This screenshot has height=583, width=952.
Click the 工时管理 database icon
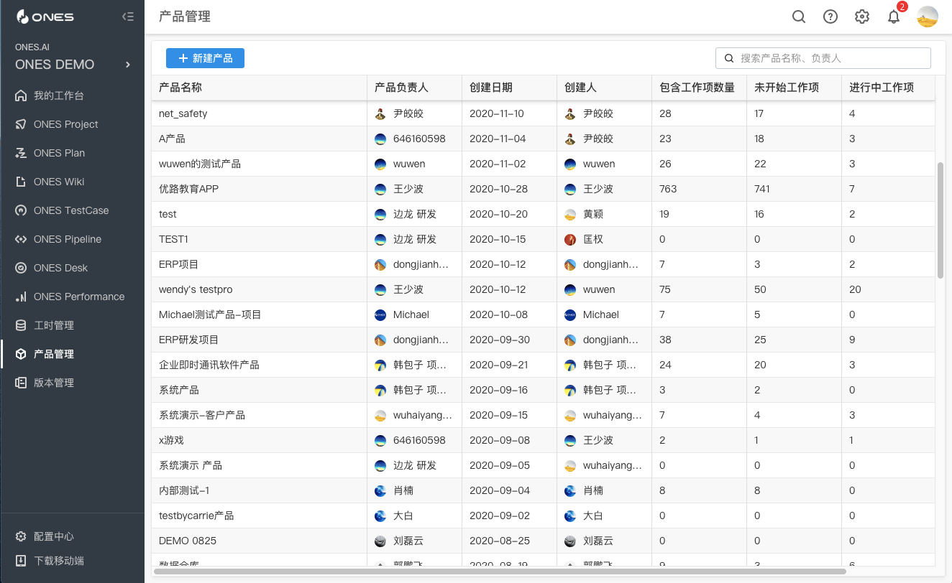click(21, 325)
